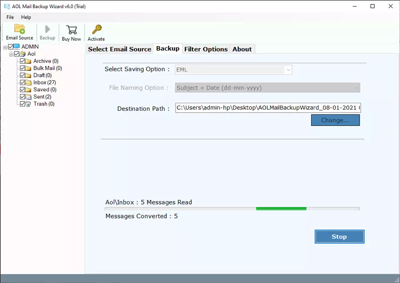The height and width of the screenshot is (283, 400).
Task: Collapse the Aol tree node
Action: point(11,54)
